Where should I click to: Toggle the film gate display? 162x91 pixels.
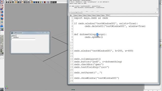(x=18, y=2)
